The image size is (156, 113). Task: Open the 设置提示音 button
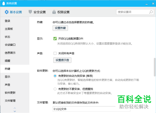click(x=62, y=60)
